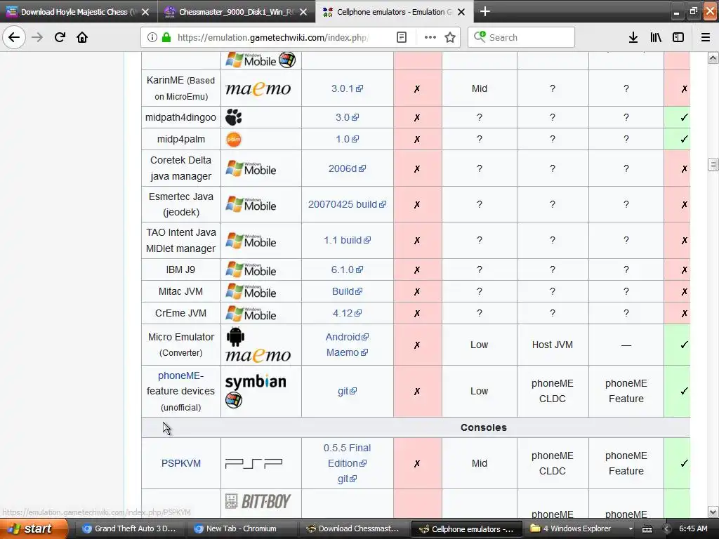Open midp4palm 1.0 link
The width and height of the screenshot is (719, 539).
[x=347, y=139]
